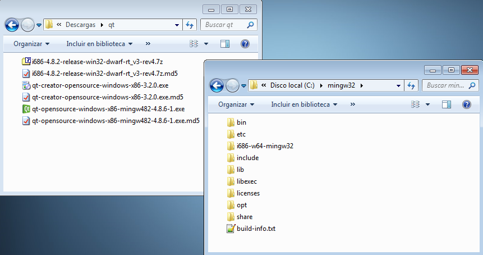Viewport: 483px width, 255px height.
Task: Select Qt mingw482-4.8.6-1.exe installer icon
Action: click(x=26, y=109)
